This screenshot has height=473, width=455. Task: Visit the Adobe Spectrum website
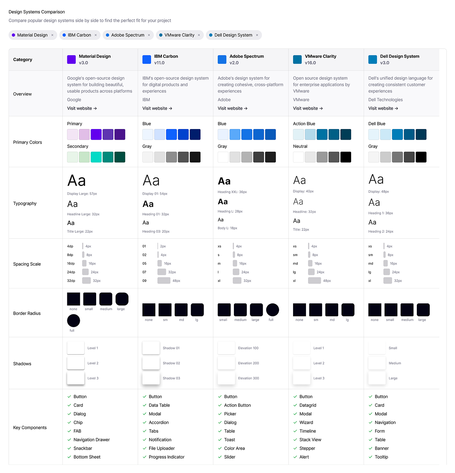[x=232, y=108]
